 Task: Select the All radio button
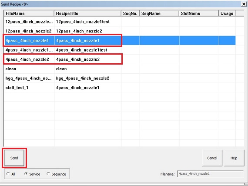click(8, 174)
